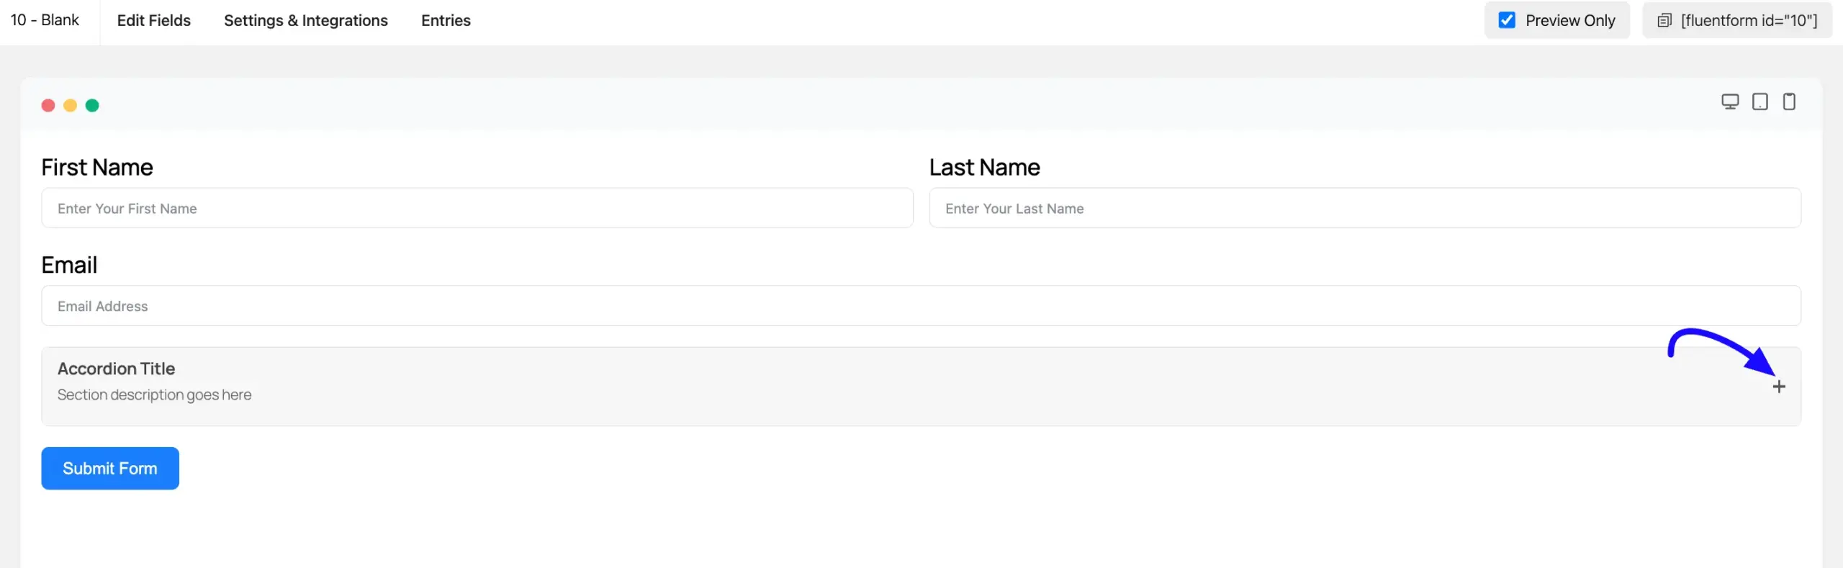Open the Edit Fields tab
This screenshot has width=1843, height=568.
pyautogui.click(x=153, y=20)
